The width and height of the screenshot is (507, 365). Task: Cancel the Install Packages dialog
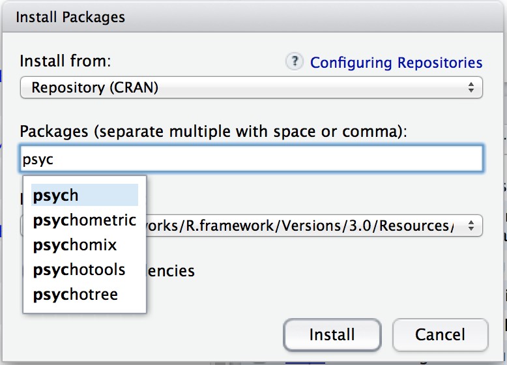[440, 335]
